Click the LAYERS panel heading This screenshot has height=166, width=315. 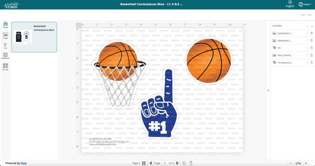coord(277,26)
